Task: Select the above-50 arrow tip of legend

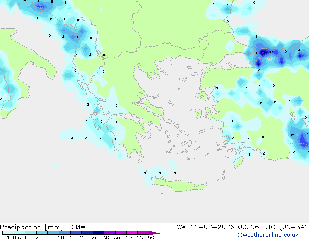Action: pos(154,233)
